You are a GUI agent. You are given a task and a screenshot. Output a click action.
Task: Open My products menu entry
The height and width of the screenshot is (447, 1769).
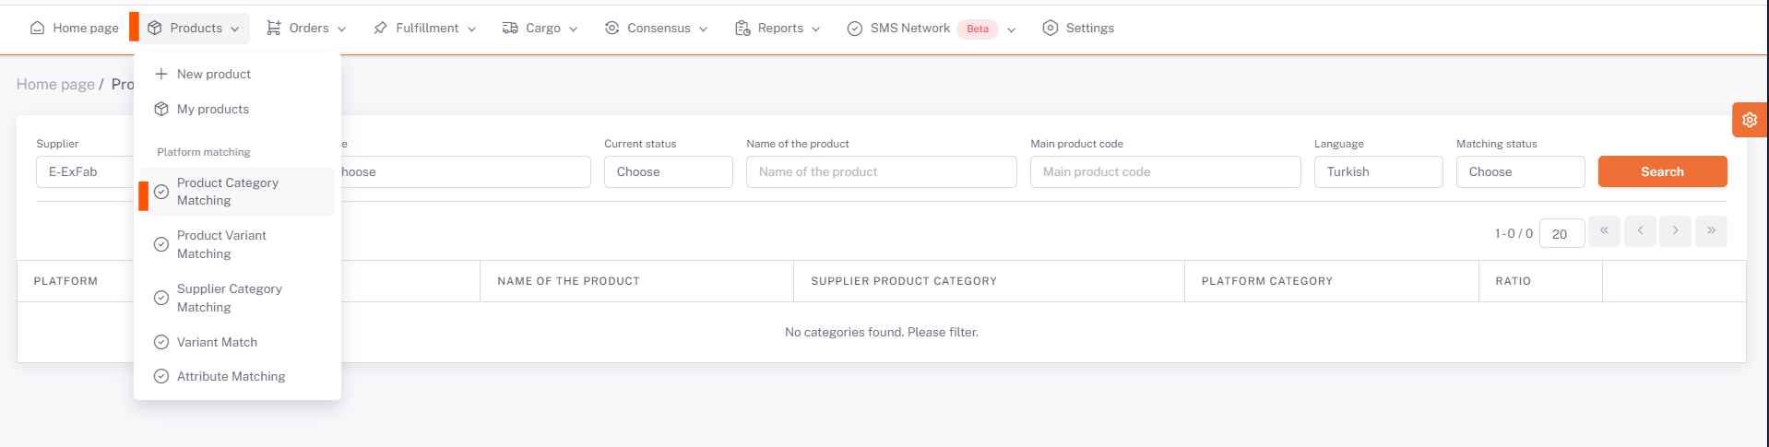click(238, 109)
